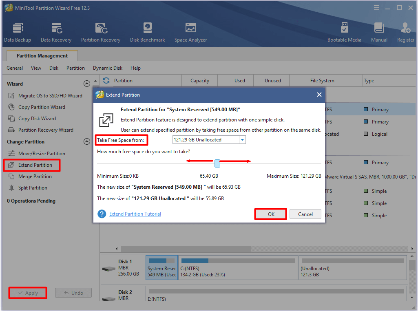This screenshot has width=418, height=311.
Task: Open the Take Free Space from dropdown
Action: (x=242, y=140)
